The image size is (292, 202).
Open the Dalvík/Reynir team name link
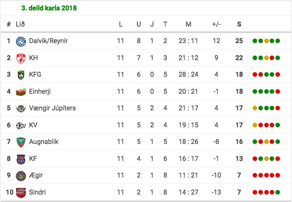[x=49, y=41]
